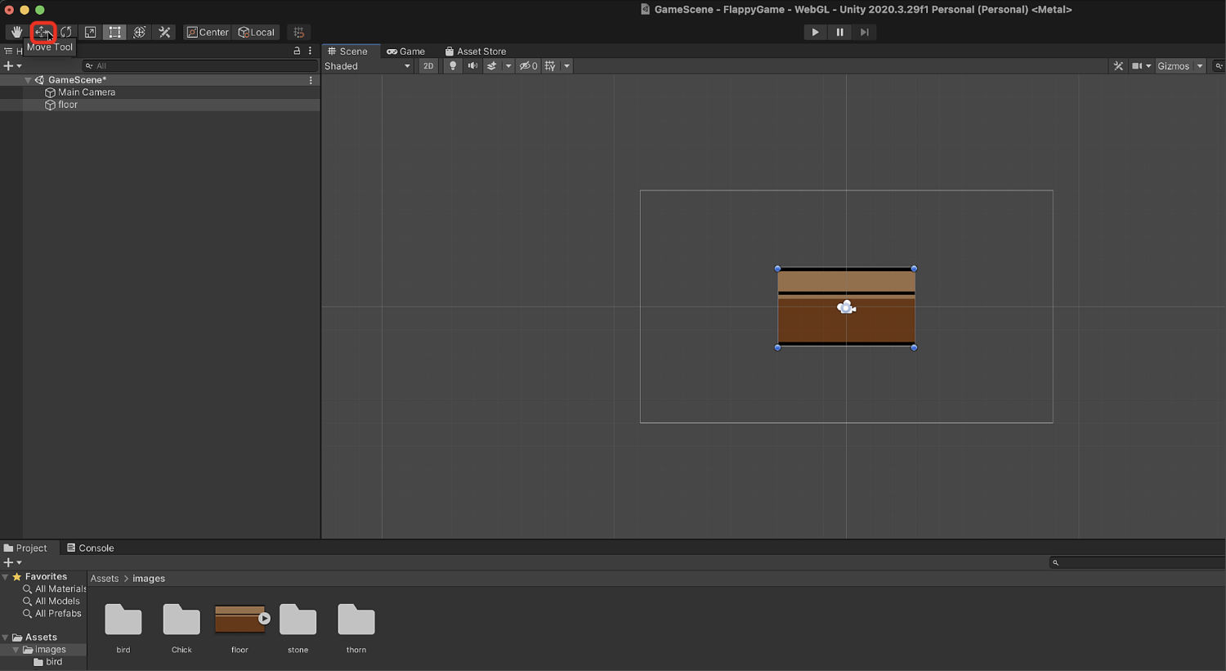
Task: Switch to the Project tab
Action: click(25, 548)
